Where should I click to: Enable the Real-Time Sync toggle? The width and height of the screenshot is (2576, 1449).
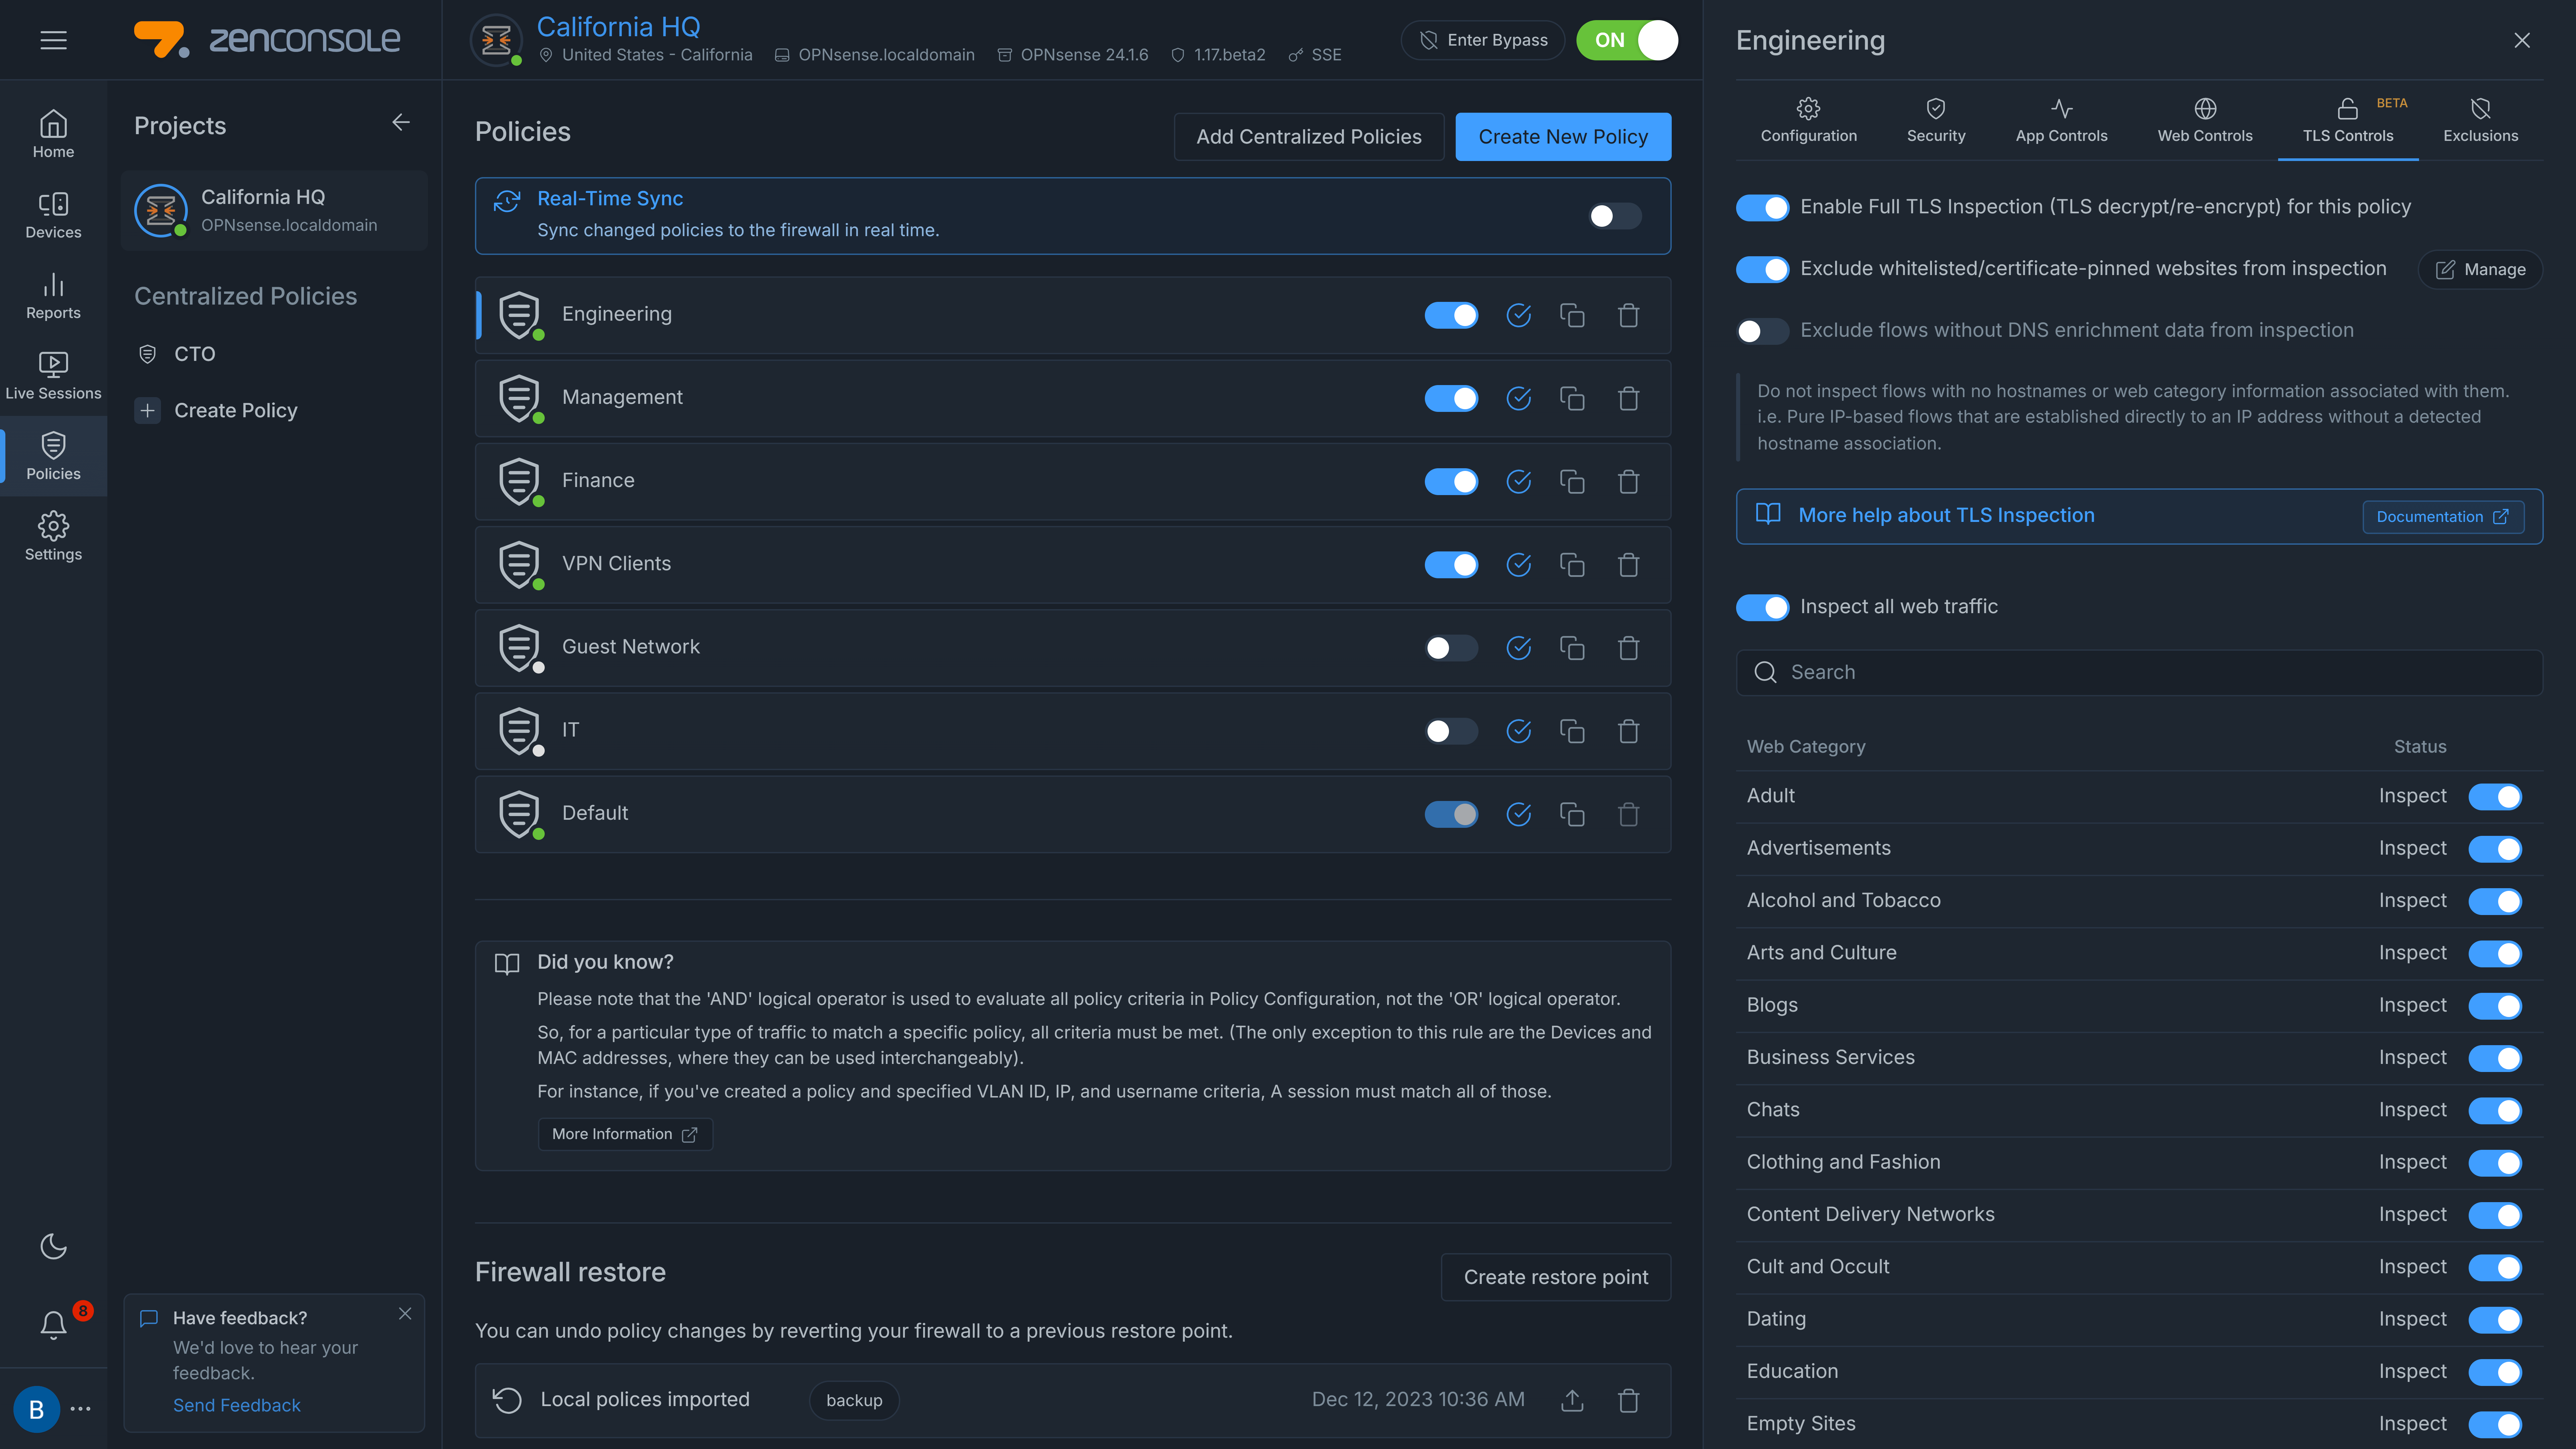click(1614, 216)
